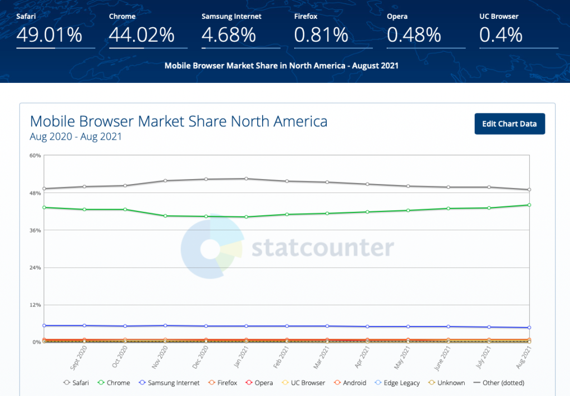
Task: Click the Edit Chart Data button
Action: pos(510,124)
